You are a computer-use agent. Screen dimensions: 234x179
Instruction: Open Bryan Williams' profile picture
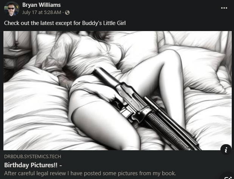(x=12, y=9)
